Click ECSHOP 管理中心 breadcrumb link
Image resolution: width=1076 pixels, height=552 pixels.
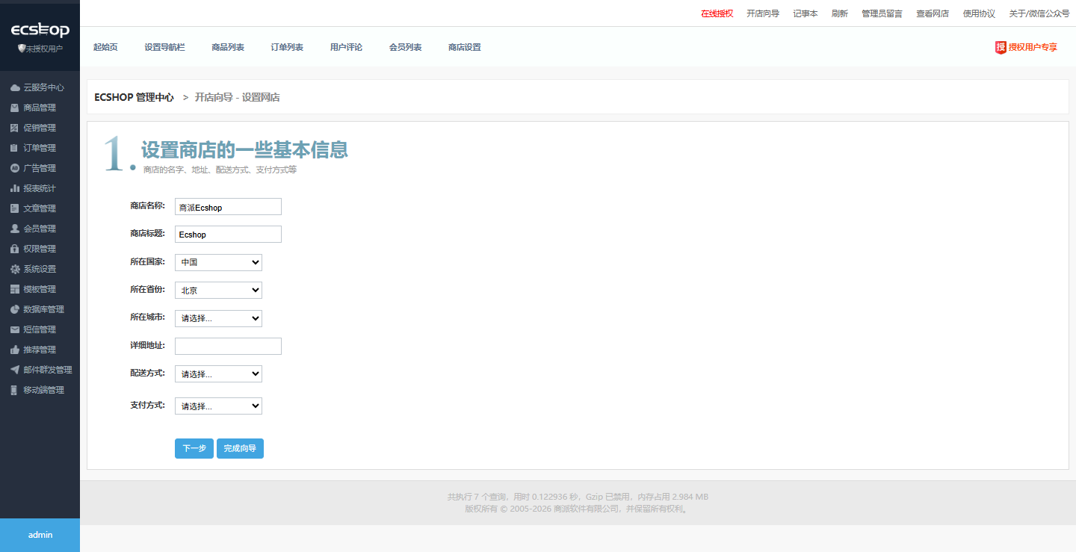[134, 97]
